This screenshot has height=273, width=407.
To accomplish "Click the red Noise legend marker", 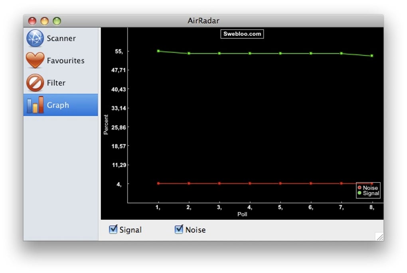I will 360,187.
